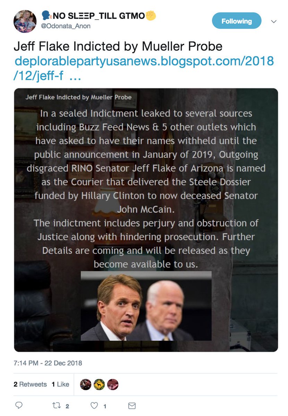Viewport: 288px width, 416px height.
Task: Open the @Odonata_Anon profile avatar
Action: click(25, 21)
